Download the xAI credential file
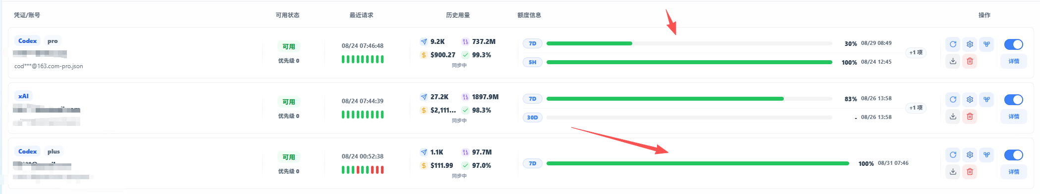Viewport: 1040px width, 194px height. [953, 116]
